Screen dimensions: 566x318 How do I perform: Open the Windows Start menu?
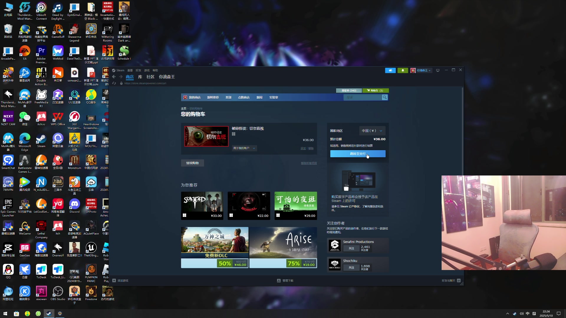(5, 314)
